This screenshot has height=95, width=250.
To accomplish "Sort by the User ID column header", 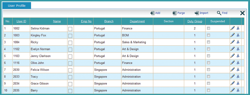I will click(x=21, y=21).
